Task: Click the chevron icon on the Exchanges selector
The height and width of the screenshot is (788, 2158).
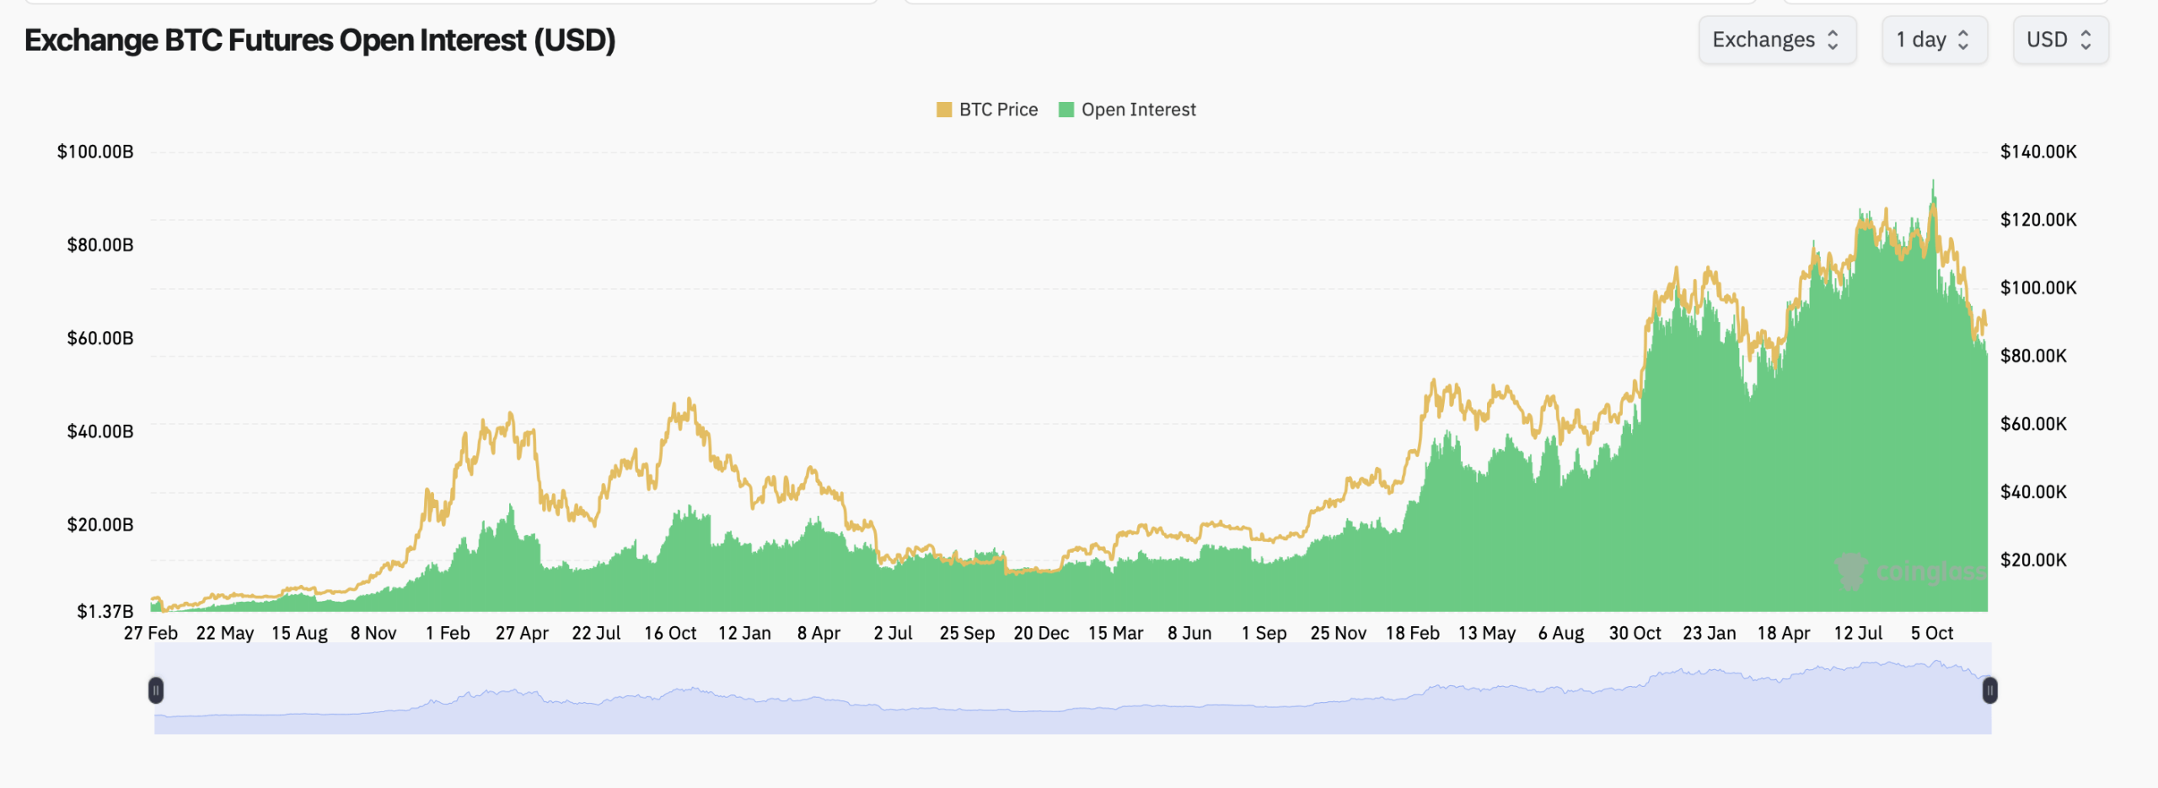Action: (1834, 40)
